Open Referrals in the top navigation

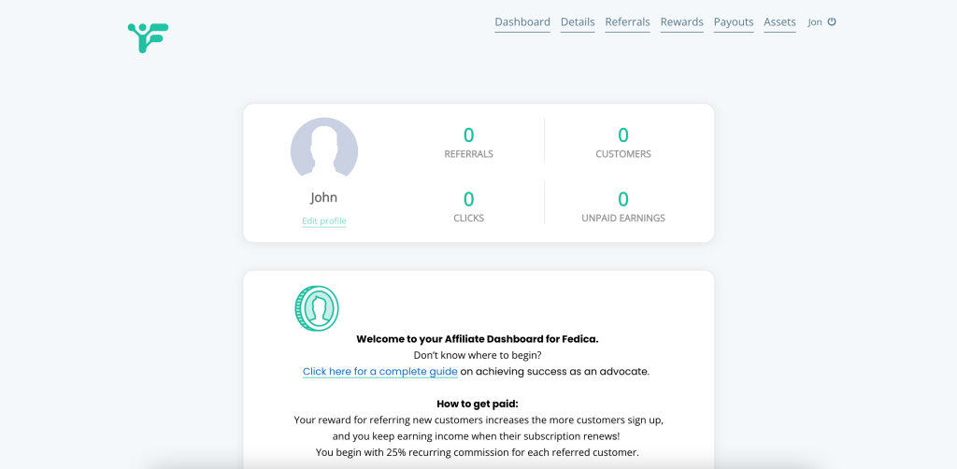(627, 22)
